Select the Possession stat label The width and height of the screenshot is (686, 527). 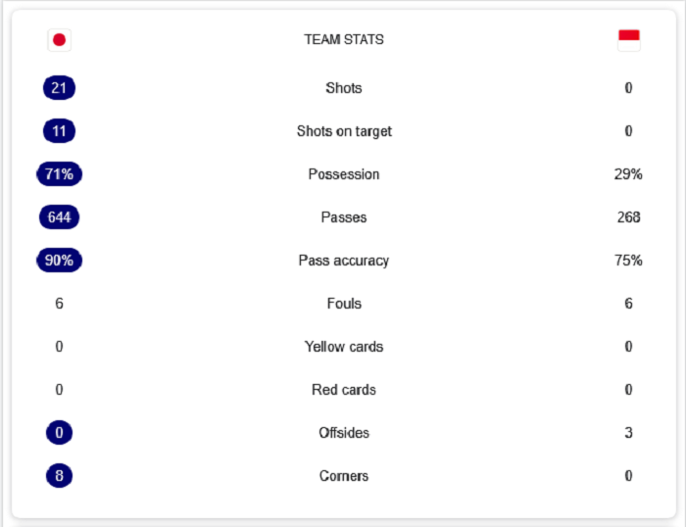344,174
